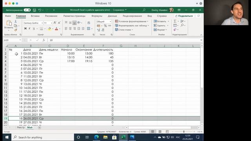This screenshot has width=251, height=141.
Task: Click the Paste (Вставить) clipboard icon
Action: point(9,23)
